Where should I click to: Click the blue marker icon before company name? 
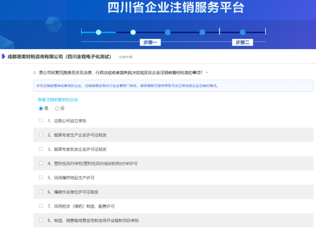[x=3, y=57]
